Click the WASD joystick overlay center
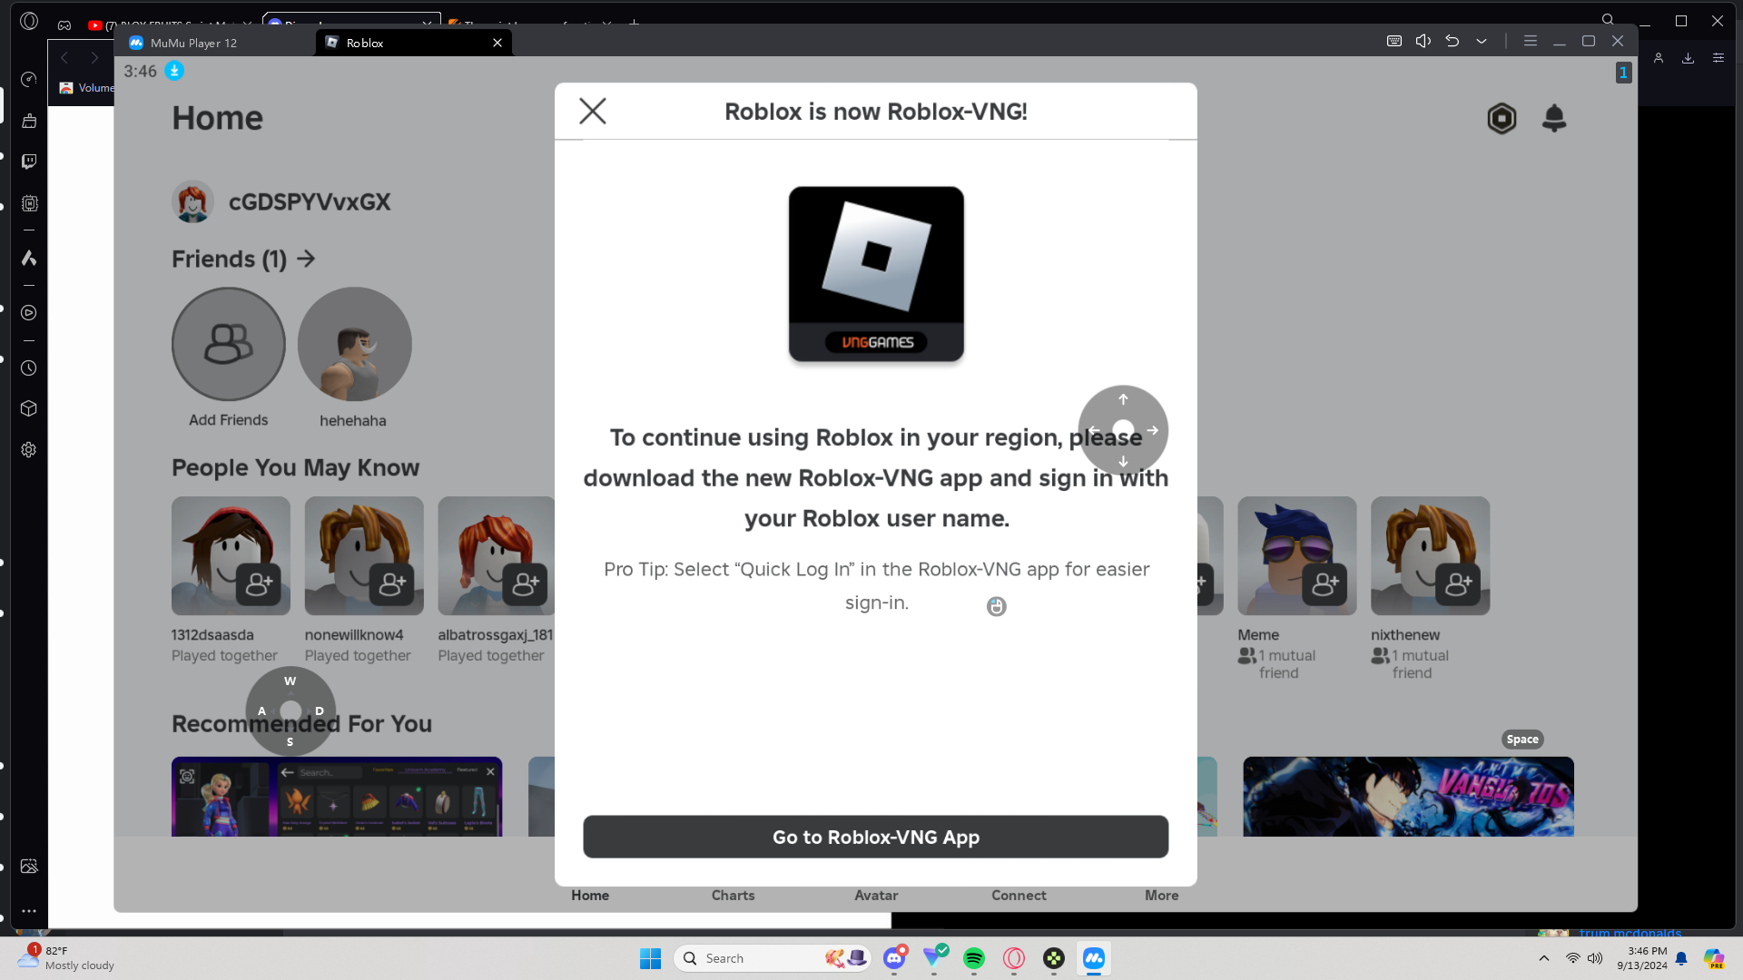Screen dimensions: 1743x980 [x=290, y=711]
